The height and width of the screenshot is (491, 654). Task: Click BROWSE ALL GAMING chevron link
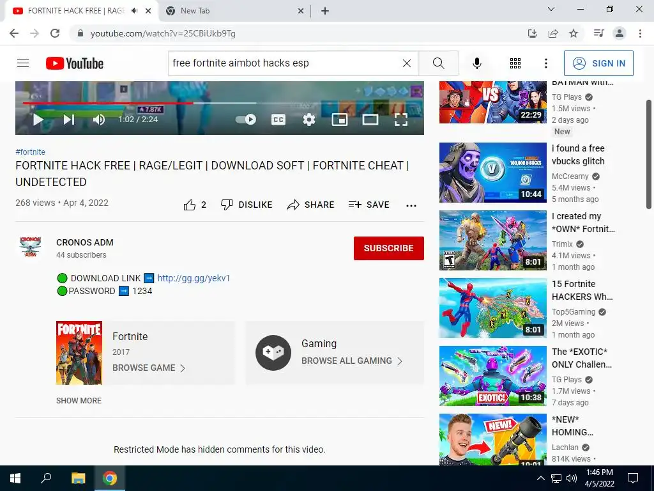(352, 361)
